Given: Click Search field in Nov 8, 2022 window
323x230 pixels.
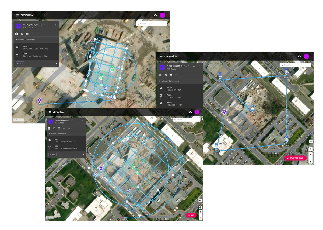Looking at the screenshot, I should click(151, 24).
